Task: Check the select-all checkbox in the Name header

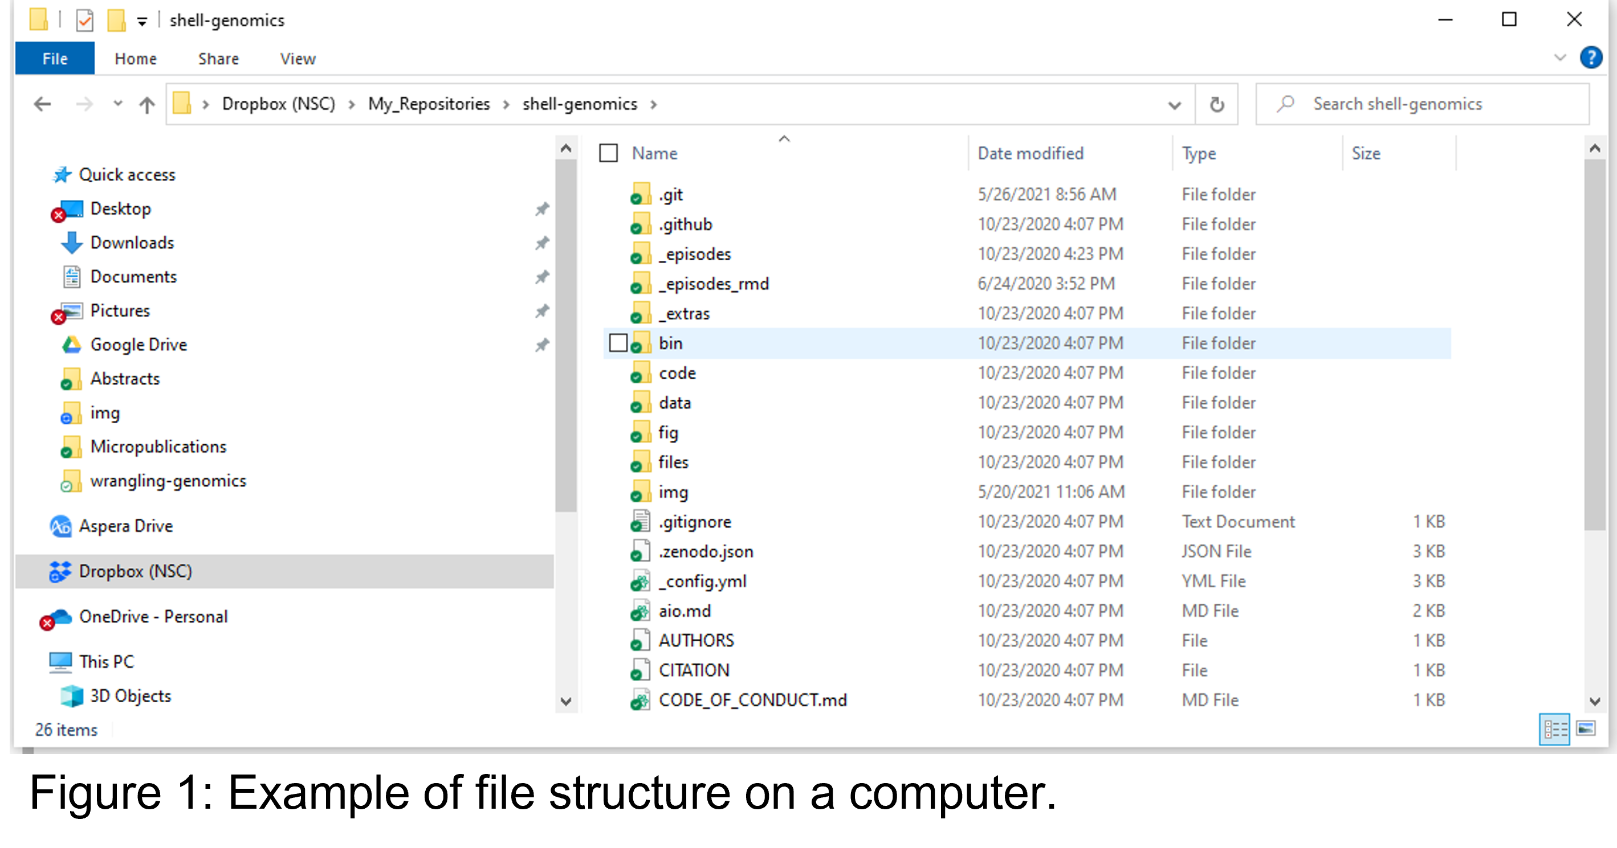Action: tap(608, 153)
